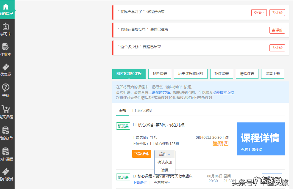The image size is (293, 189).
Task: Select 请假 from the 操作 menu
Action: (164, 170)
